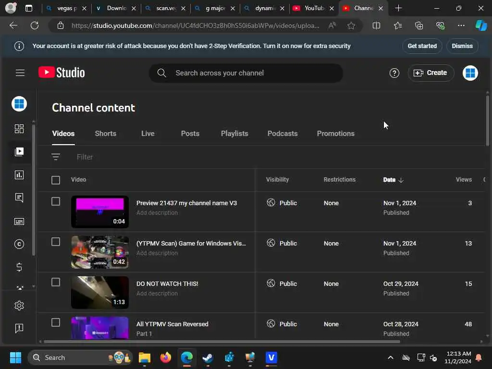Open the Settings gear in sidebar
Viewport: 492px width, 369px height.
point(19,305)
